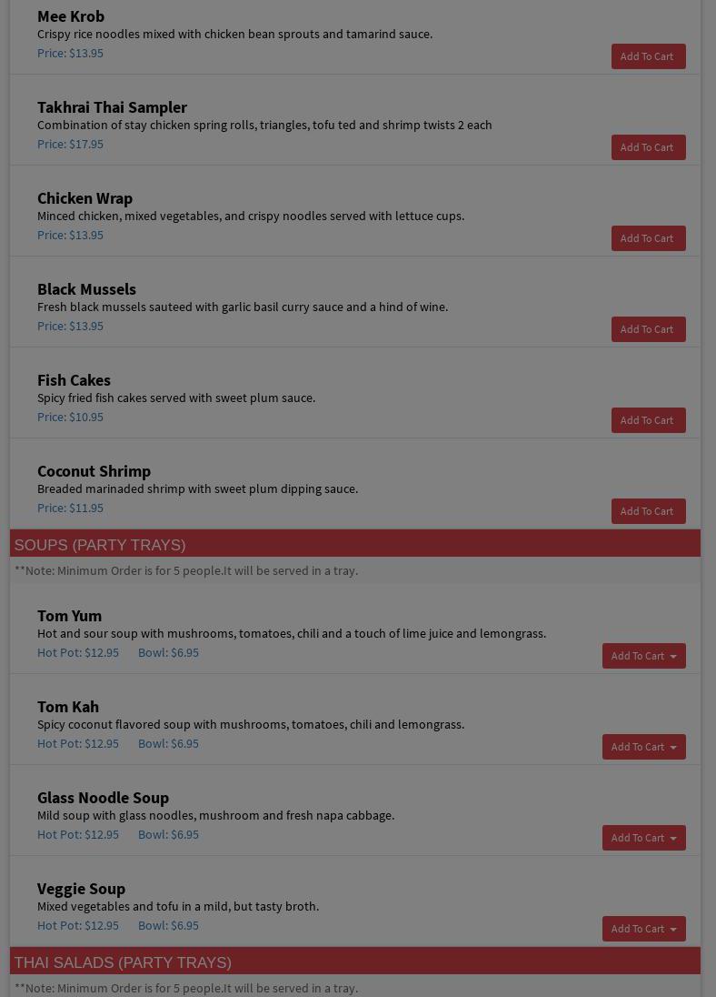Click the Glass Noodle Soup Bowl price
Viewport: 716px width, 997px height.
[168, 834]
